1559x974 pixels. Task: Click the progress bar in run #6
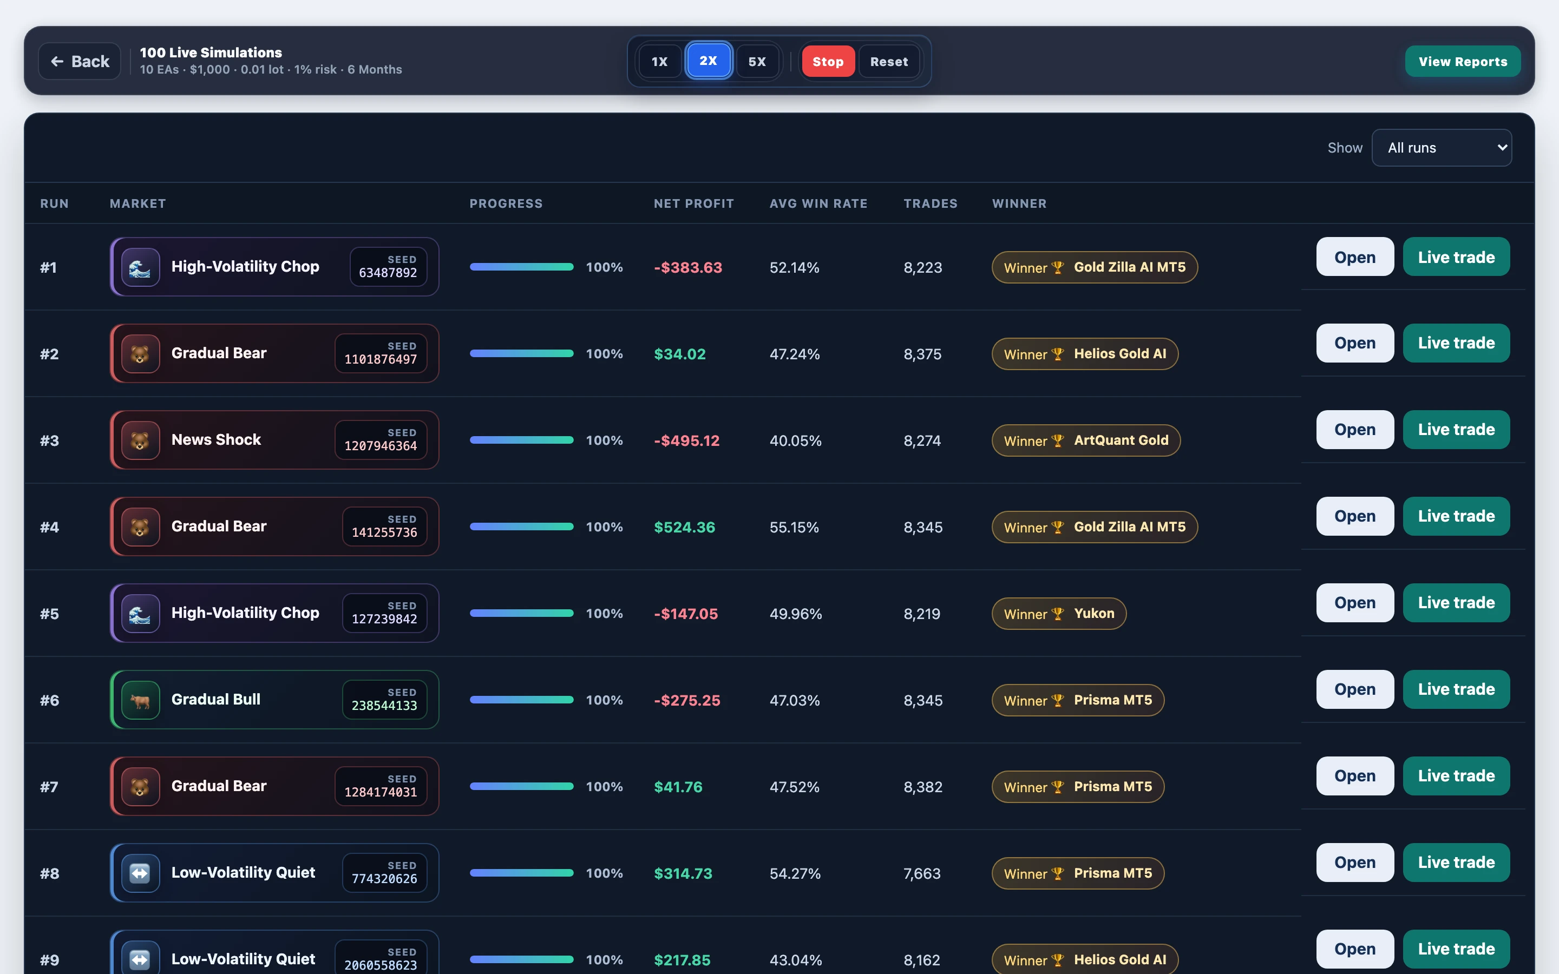pos(522,700)
